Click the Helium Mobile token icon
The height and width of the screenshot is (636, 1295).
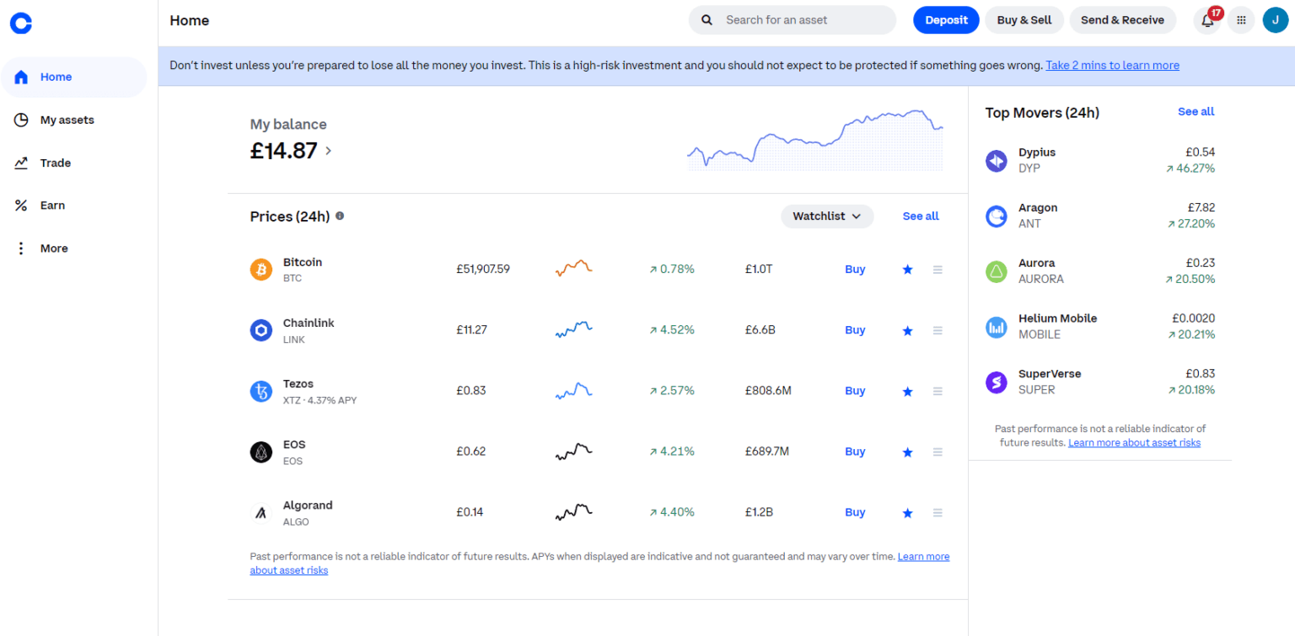pos(997,327)
